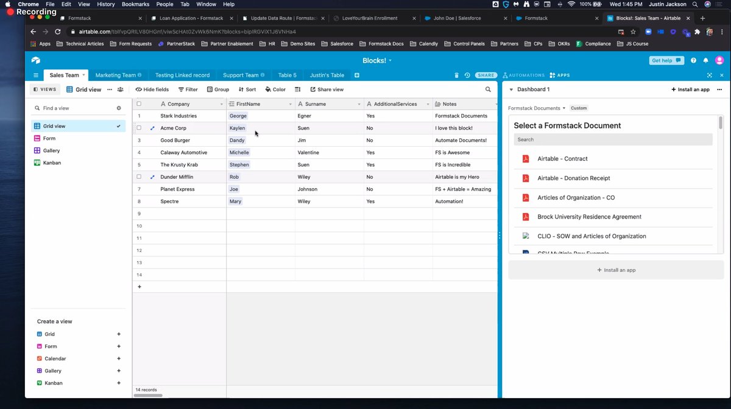
Task: Reload the page in Chrome
Action: [58, 32]
